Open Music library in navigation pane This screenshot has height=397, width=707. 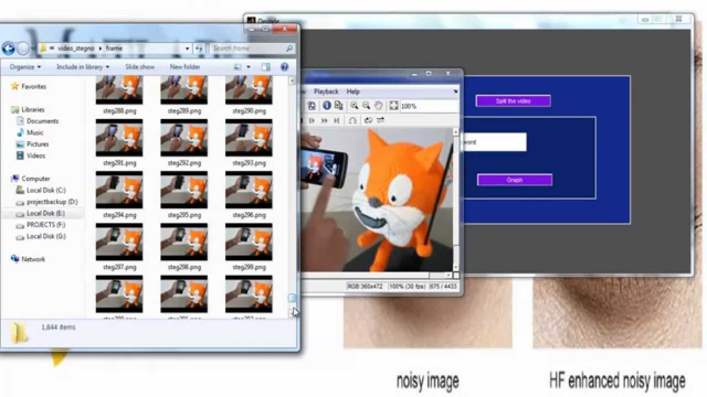point(35,133)
